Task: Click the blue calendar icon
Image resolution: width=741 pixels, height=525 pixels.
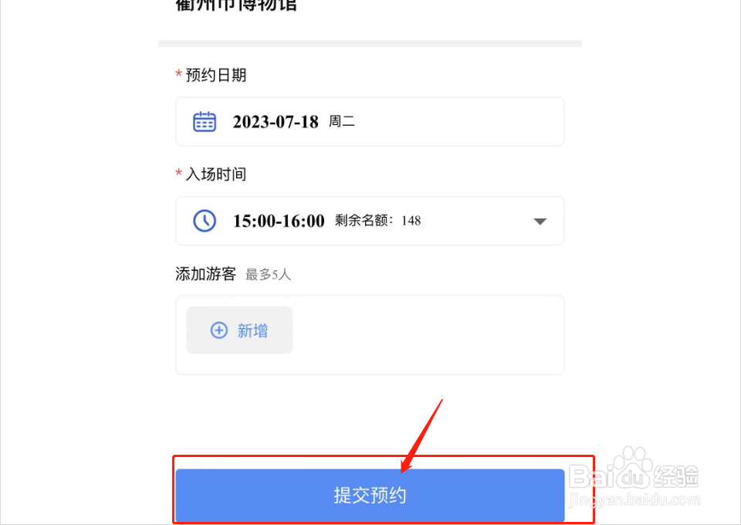Action: 205,122
